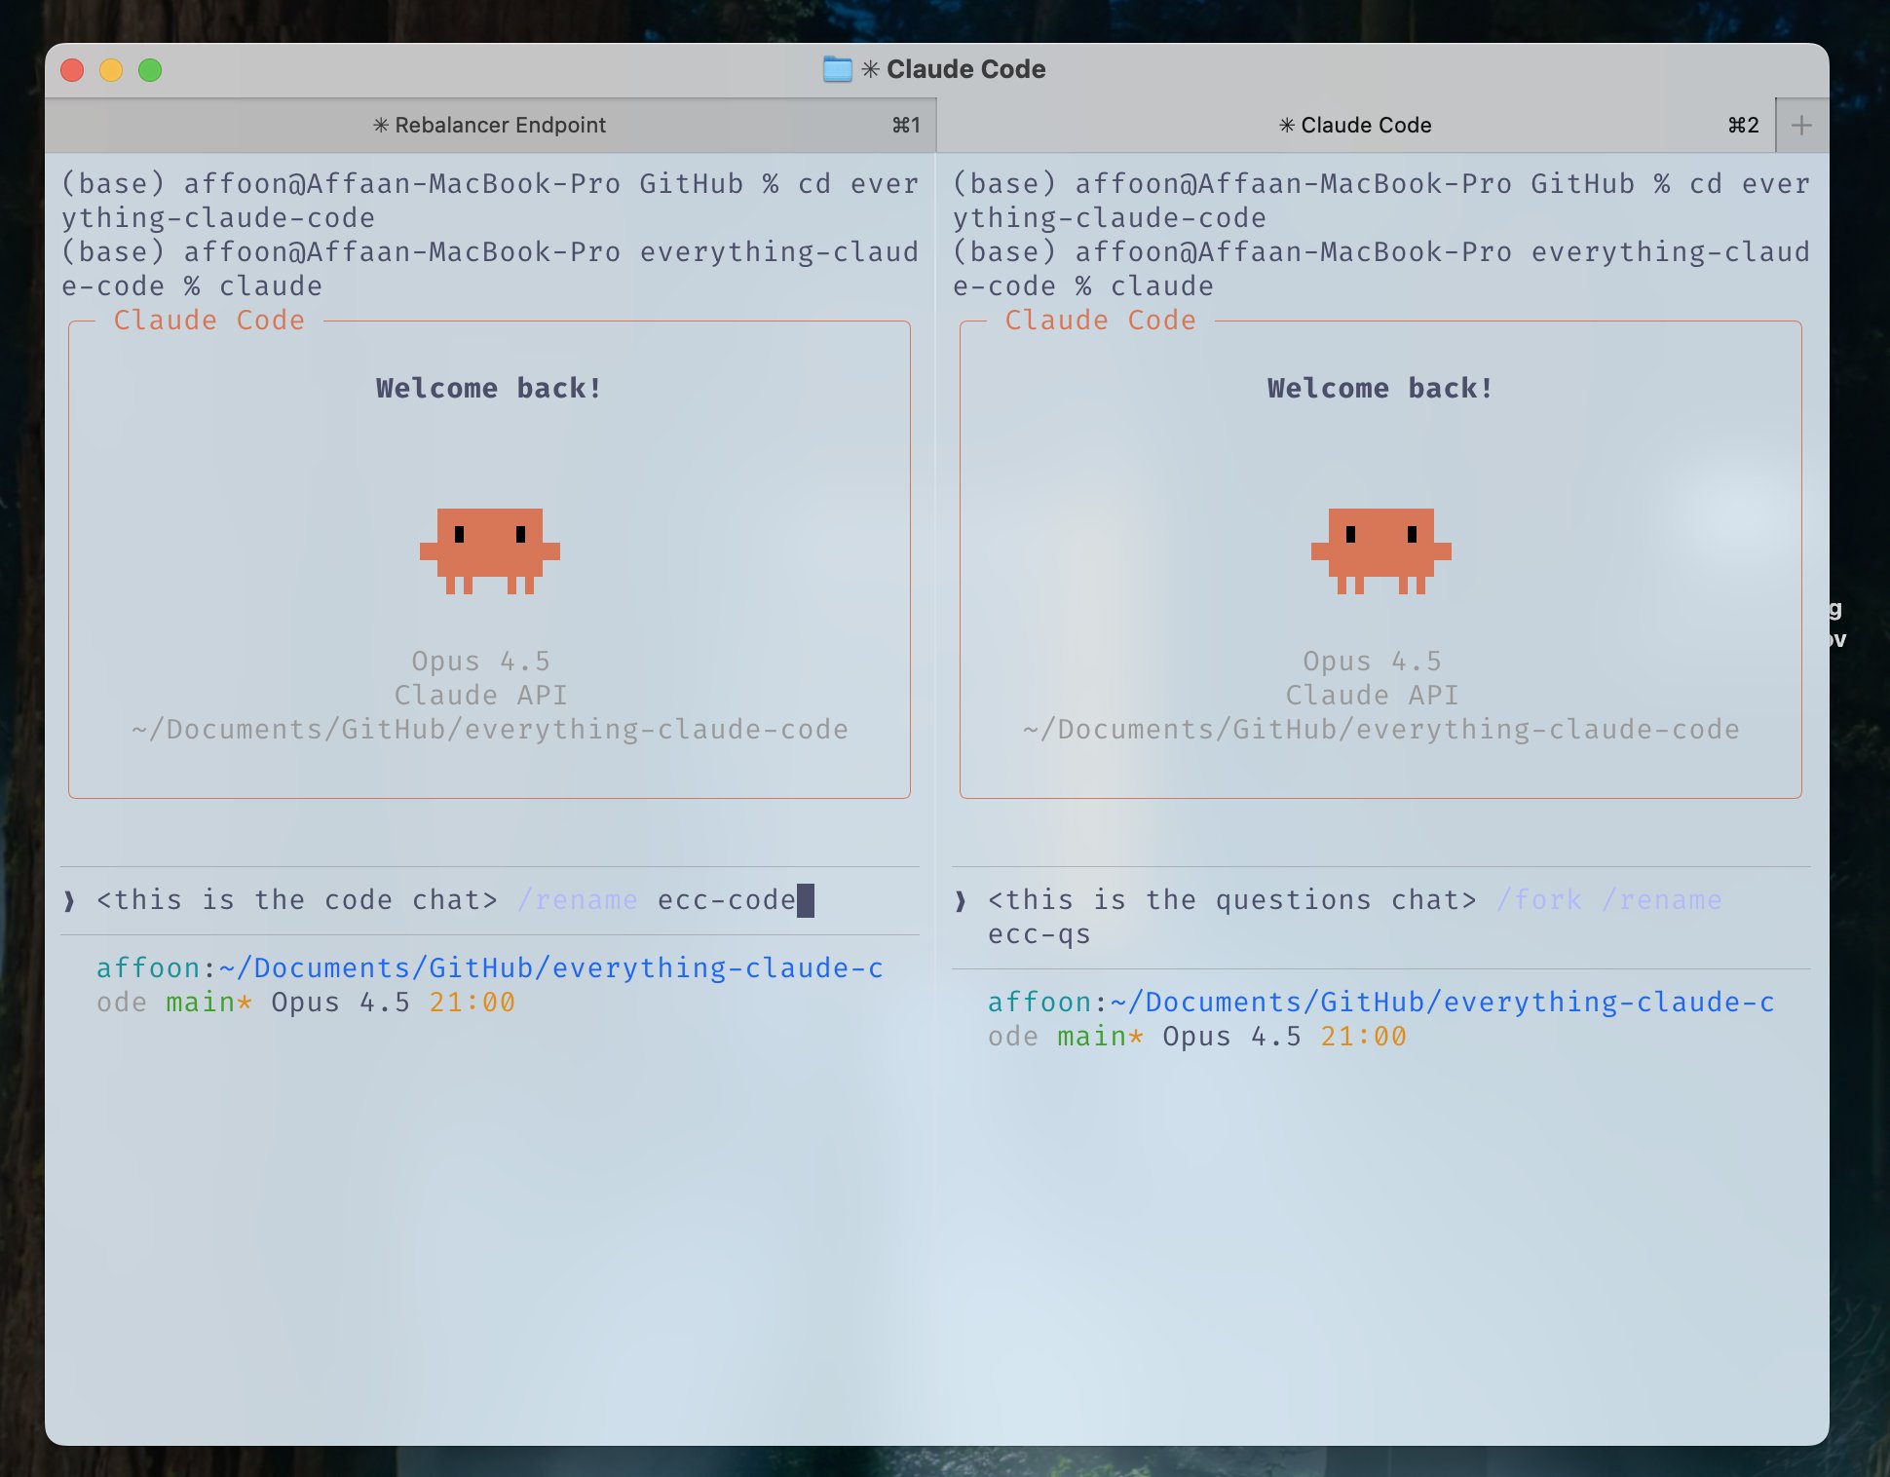Click window title text Claude Code
1890x1477 pixels.
click(965, 69)
